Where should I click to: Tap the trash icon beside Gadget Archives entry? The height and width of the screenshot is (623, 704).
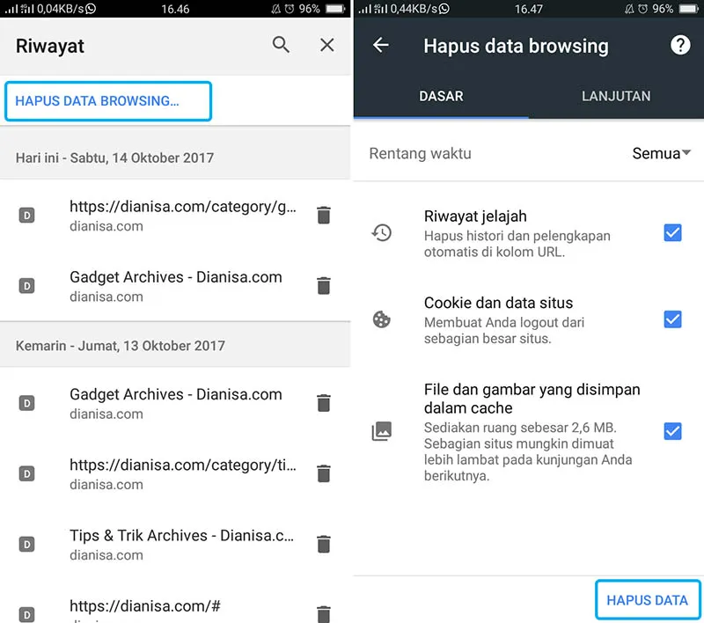click(323, 285)
